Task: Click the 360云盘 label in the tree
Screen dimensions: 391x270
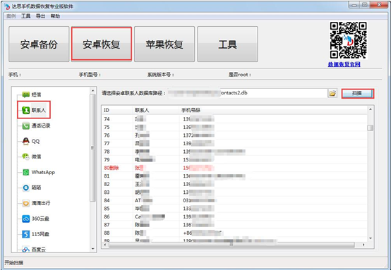Action: (40, 219)
